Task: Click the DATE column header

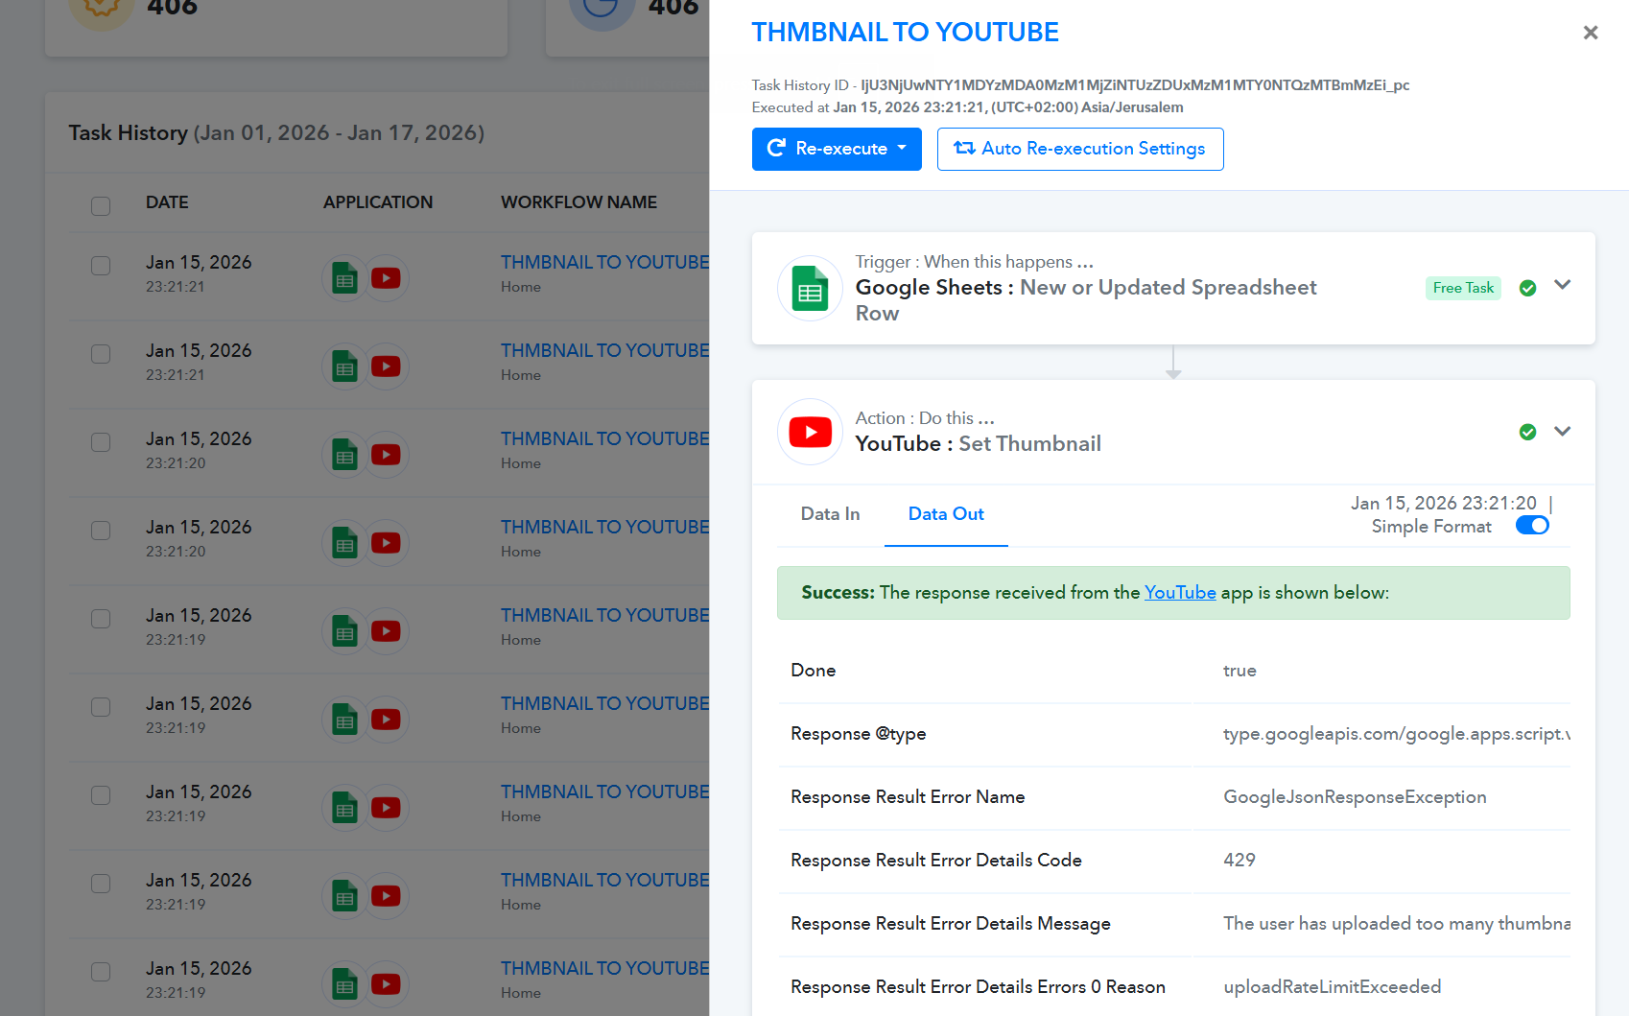Action: [167, 202]
